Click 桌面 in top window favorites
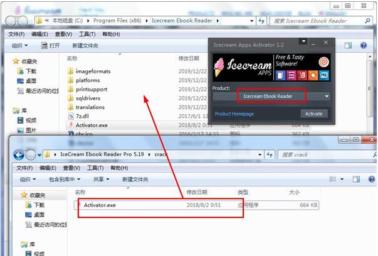 [x=31, y=81]
